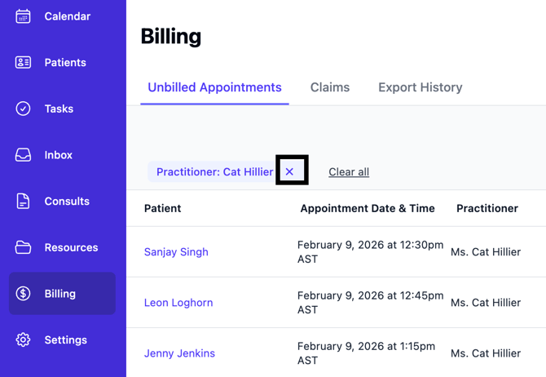546x377 pixels.
Task: Click the Patient column header
Action: click(163, 208)
